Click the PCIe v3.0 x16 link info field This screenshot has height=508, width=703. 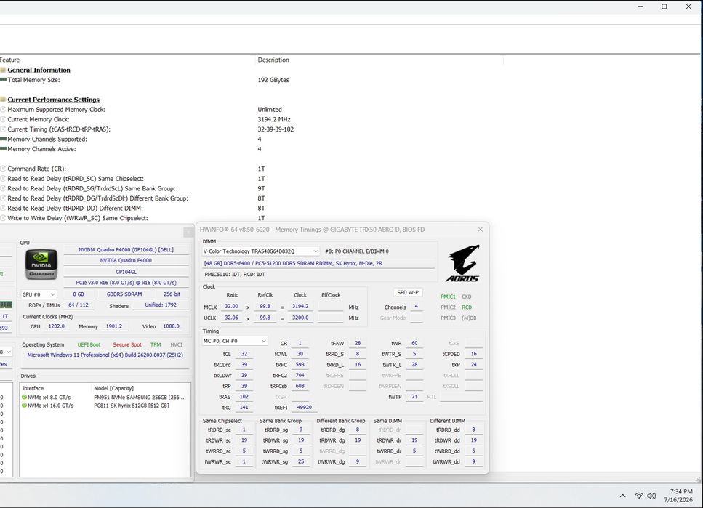click(126, 283)
